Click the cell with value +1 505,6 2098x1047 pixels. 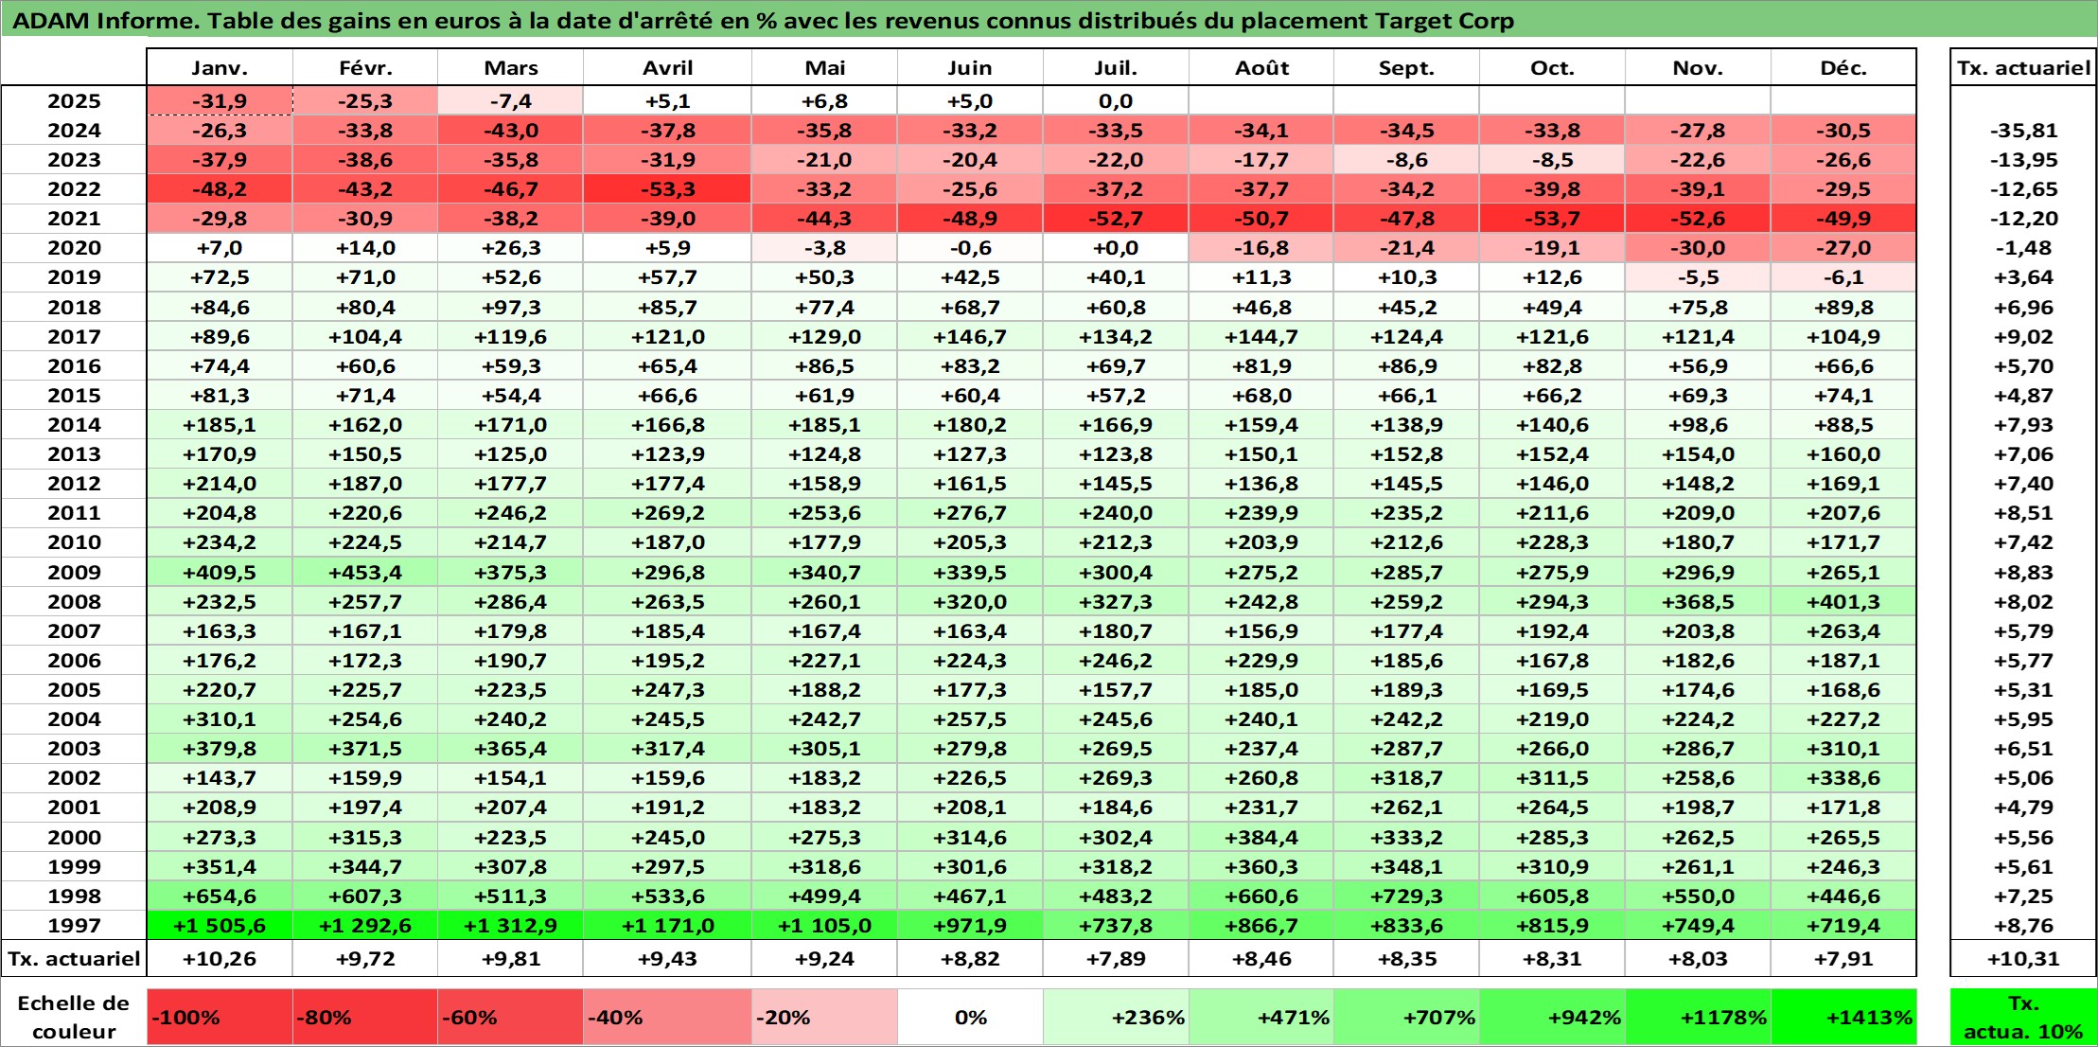[220, 925]
